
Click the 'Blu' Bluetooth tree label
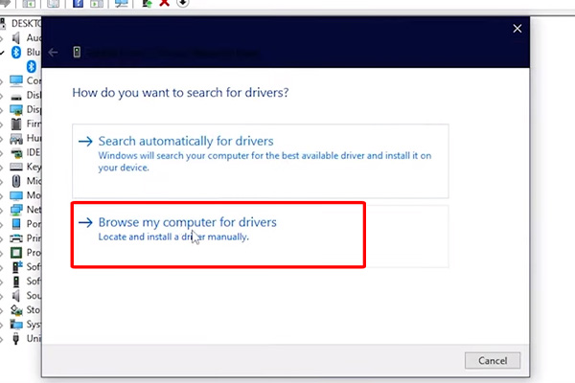(x=34, y=52)
